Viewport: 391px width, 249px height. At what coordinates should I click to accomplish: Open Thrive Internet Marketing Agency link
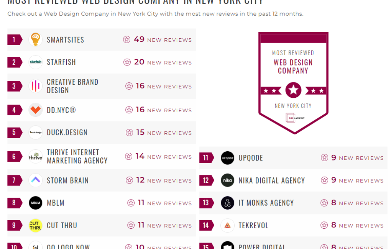(77, 156)
